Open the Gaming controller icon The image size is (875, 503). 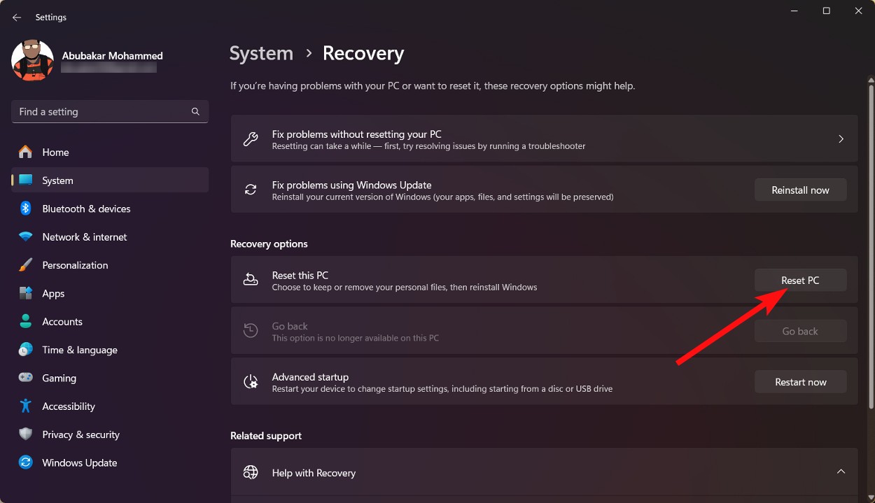tap(25, 378)
